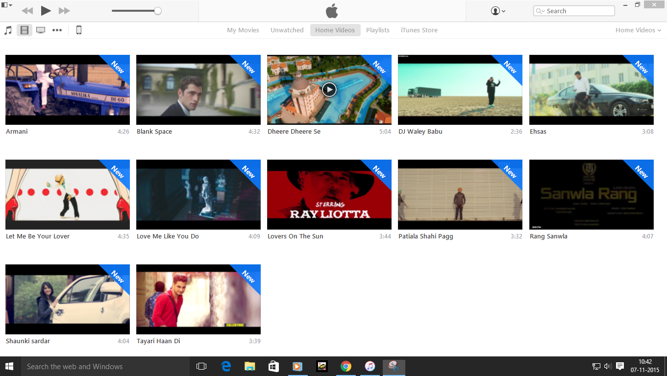The width and height of the screenshot is (667, 376).
Task: Open the Tayari Haan Di thumbnail
Action: [x=198, y=299]
